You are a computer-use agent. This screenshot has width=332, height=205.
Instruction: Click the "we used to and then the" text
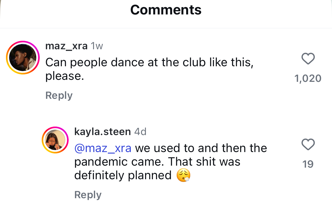[201, 148]
